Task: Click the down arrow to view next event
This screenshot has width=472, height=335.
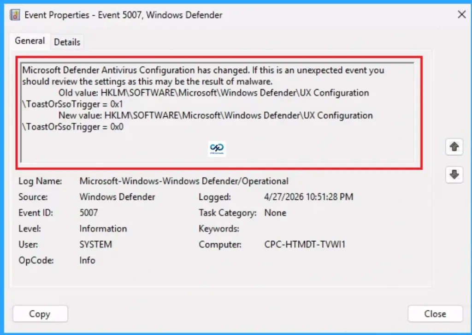Action: tap(454, 175)
